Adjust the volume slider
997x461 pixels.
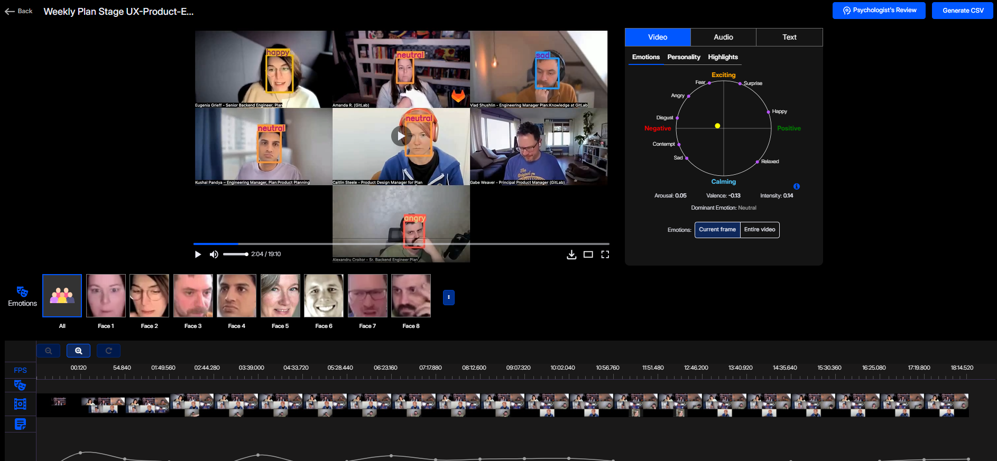235,255
